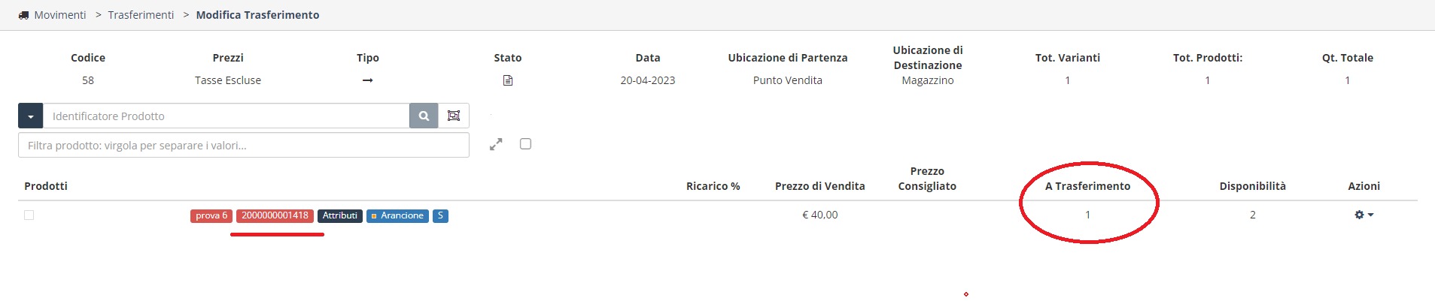Click the prova 6 product tag
This screenshot has height=301, width=1435.
pos(211,215)
